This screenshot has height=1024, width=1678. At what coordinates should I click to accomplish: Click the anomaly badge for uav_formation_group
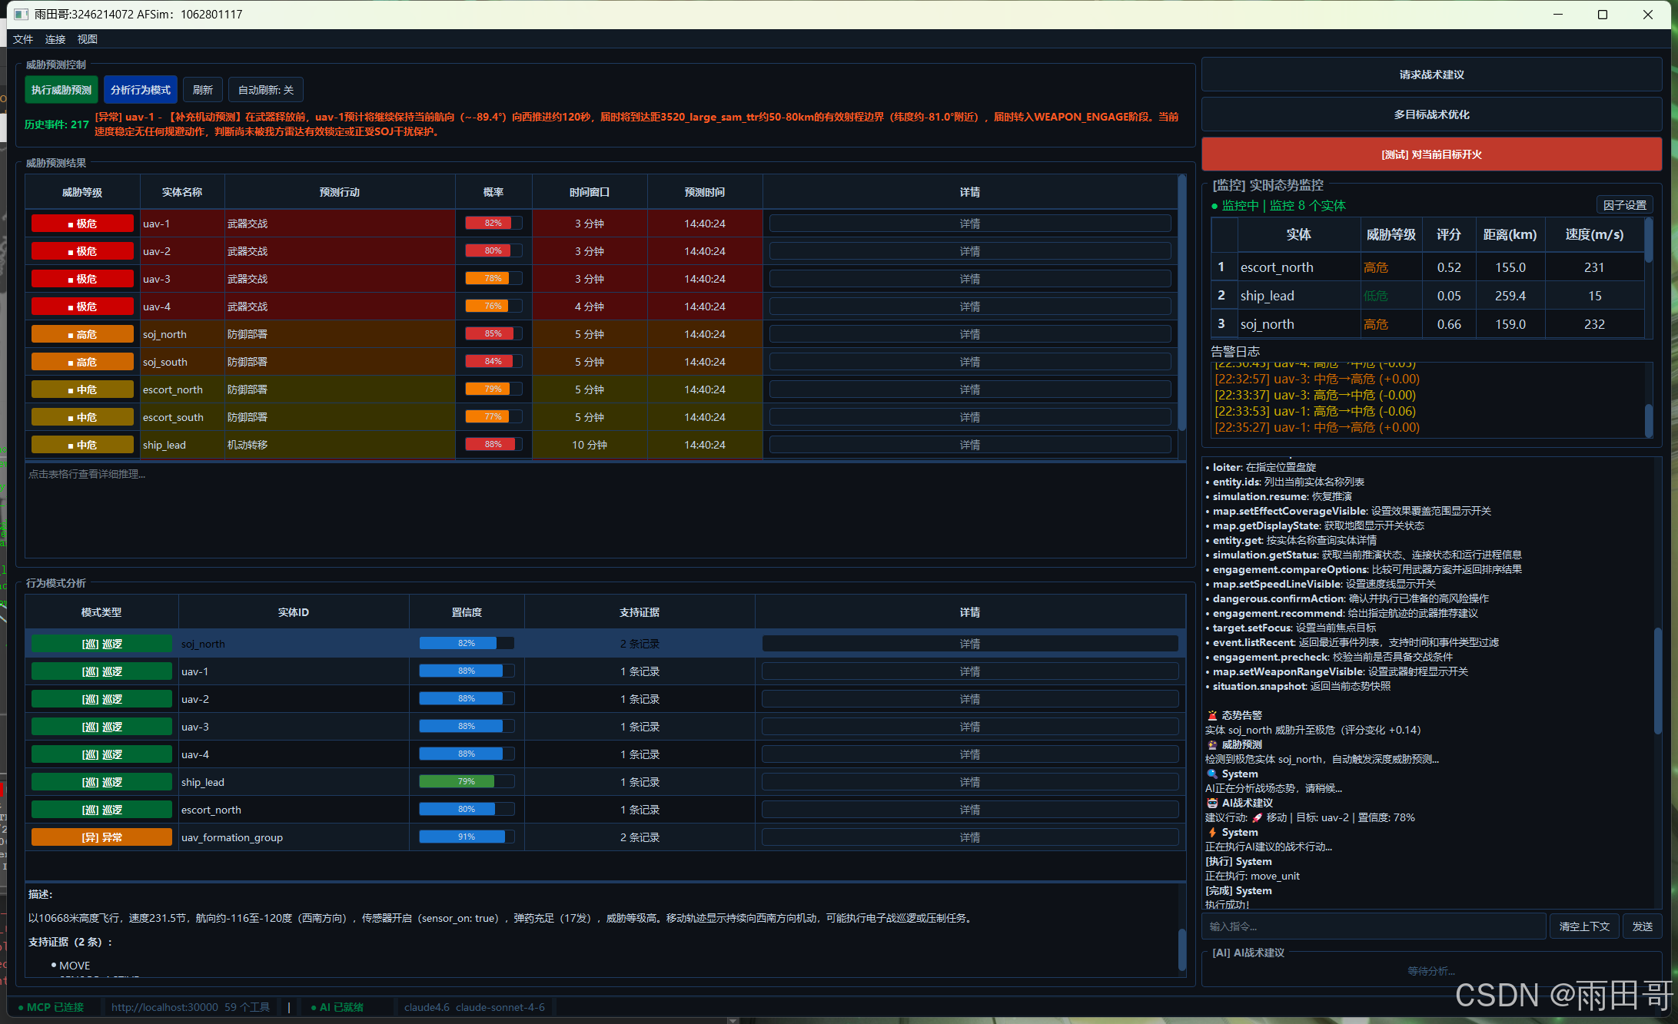101,837
